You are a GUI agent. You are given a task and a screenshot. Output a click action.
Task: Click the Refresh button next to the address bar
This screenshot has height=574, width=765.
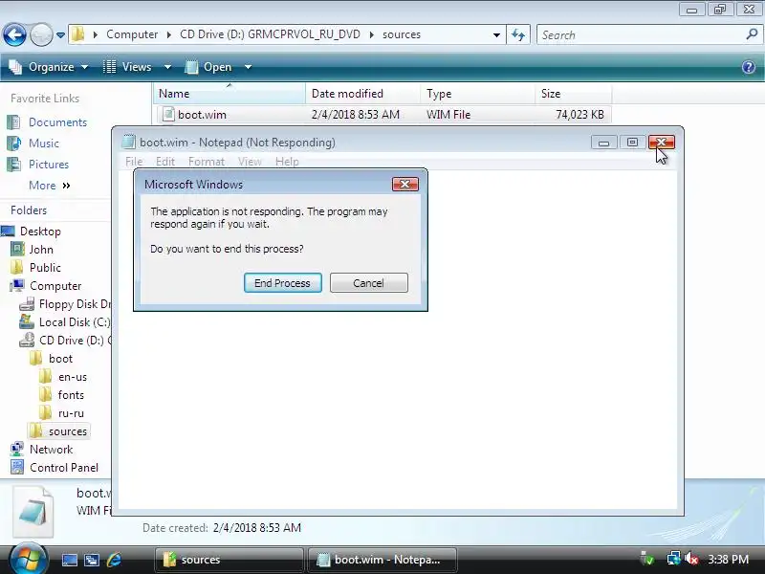pos(518,35)
